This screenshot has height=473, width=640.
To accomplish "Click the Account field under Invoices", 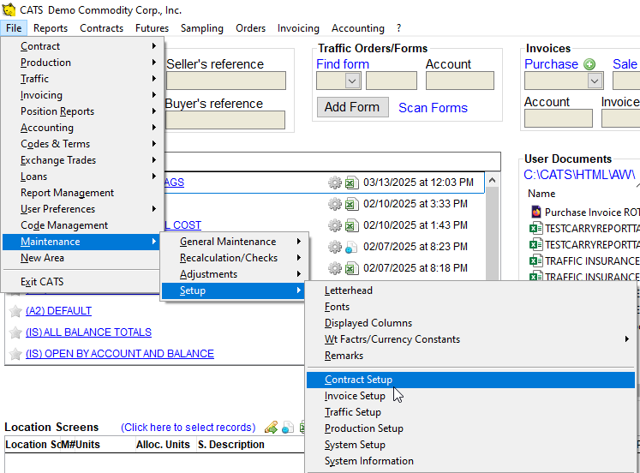I will (559, 118).
